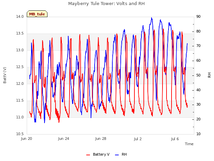Toggle the Battery V legend entry
Viewport: 214px width, 161px height.
pos(98,154)
